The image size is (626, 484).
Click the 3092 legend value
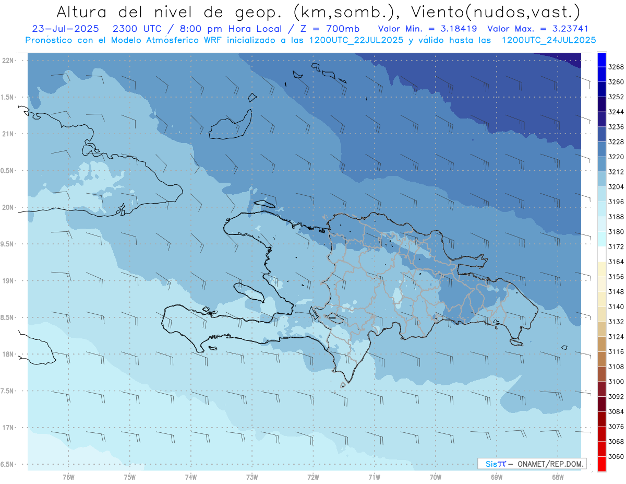click(616, 396)
